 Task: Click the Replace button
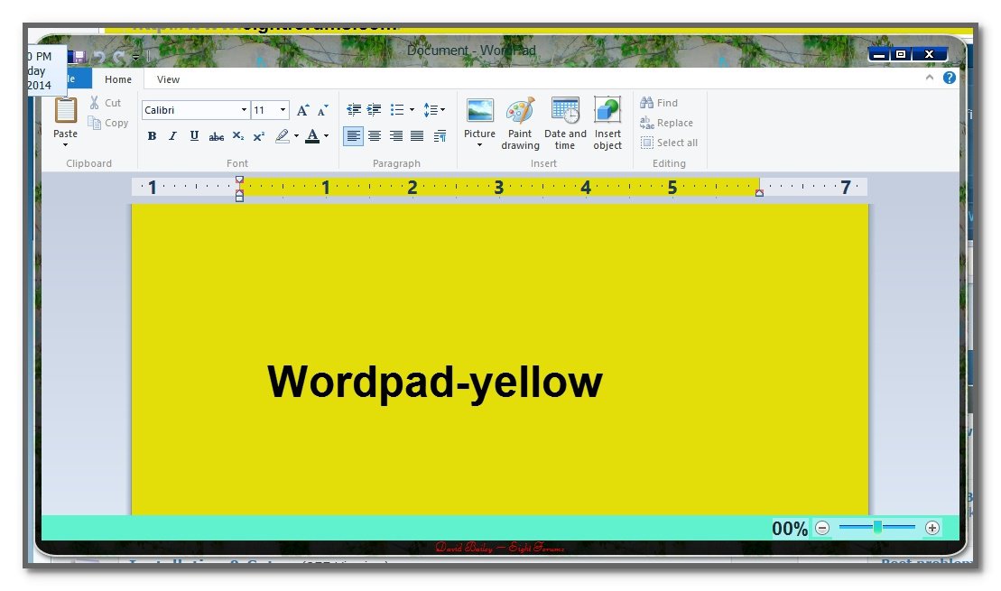click(x=666, y=123)
